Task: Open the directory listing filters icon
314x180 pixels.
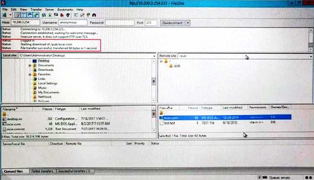Action: click(76, 15)
